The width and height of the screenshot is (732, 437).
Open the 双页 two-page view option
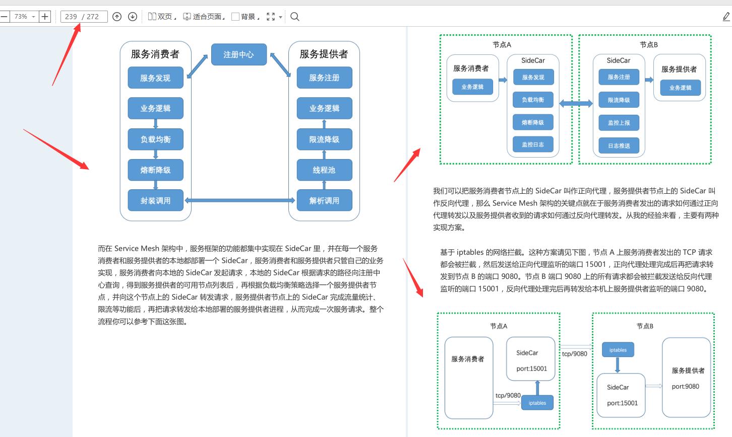click(x=162, y=17)
